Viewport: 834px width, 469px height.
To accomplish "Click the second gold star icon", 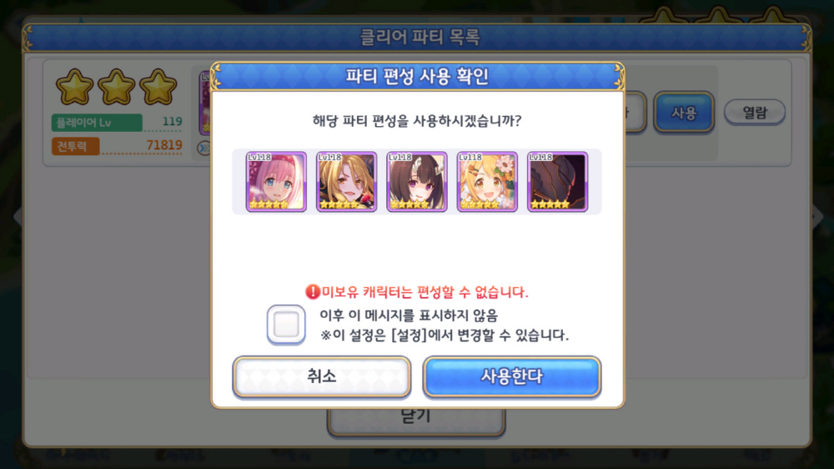I will [x=116, y=87].
